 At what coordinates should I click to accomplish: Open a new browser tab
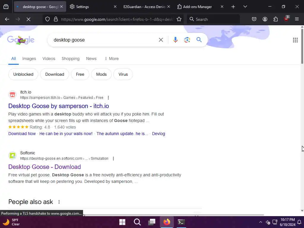pos(233,7)
